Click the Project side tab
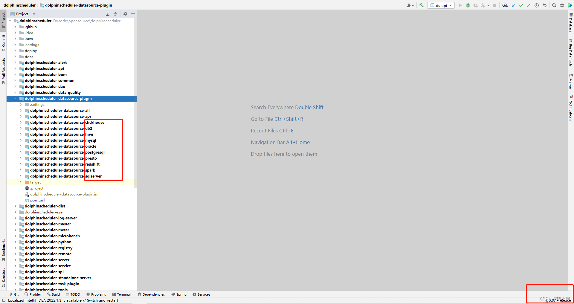574x304 pixels. [4, 20]
